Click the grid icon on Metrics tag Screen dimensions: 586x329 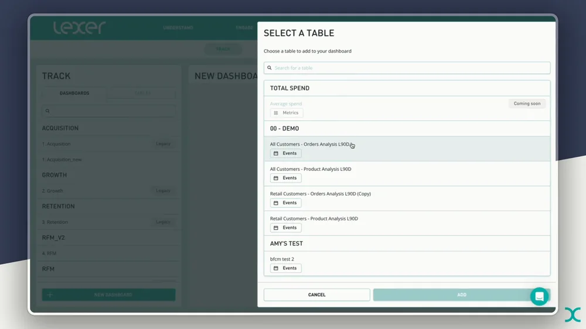(276, 113)
